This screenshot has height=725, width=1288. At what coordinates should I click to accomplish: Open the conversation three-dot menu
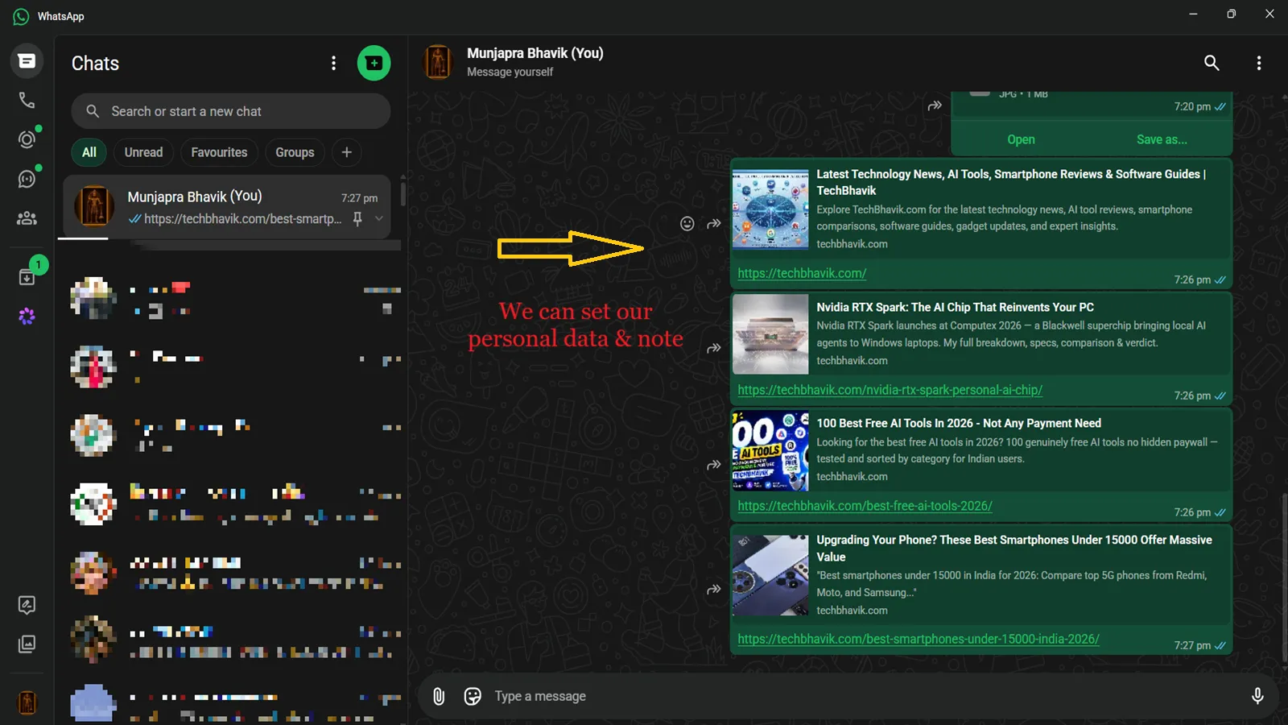(1259, 63)
